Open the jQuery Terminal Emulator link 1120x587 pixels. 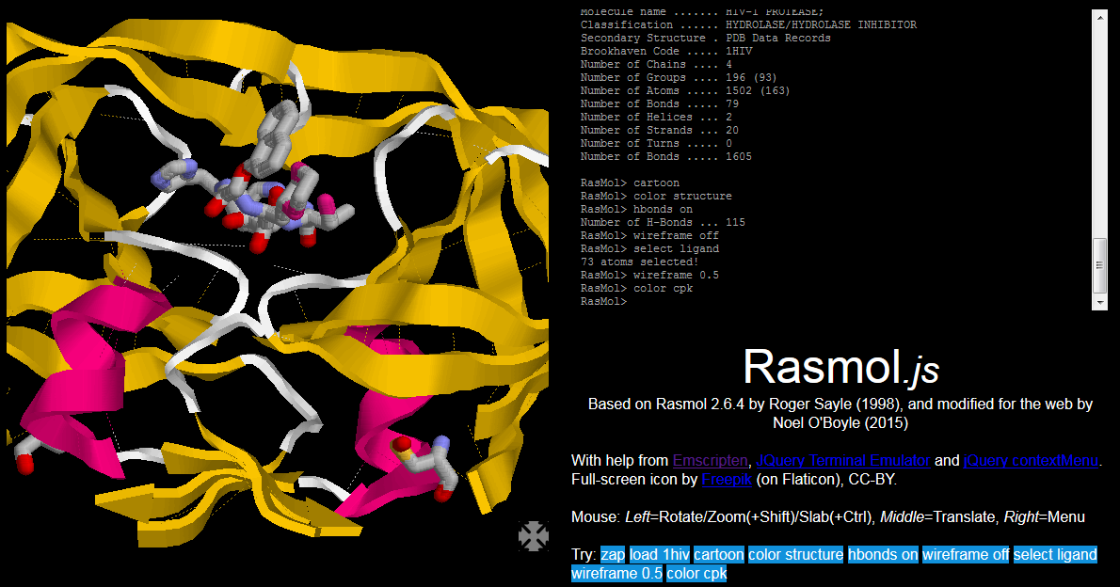[x=842, y=460]
